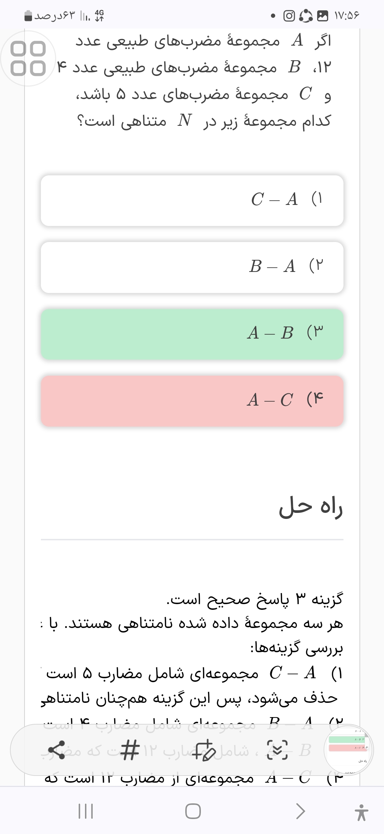Screen dimensions: 384x834
Task: Tap the scroll capture icon
Action: 277,750
